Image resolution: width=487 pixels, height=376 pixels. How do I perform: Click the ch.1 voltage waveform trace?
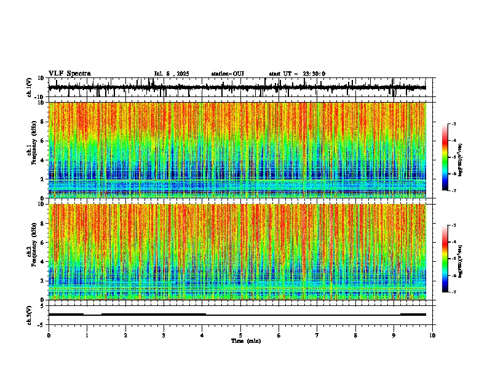point(237,87)
